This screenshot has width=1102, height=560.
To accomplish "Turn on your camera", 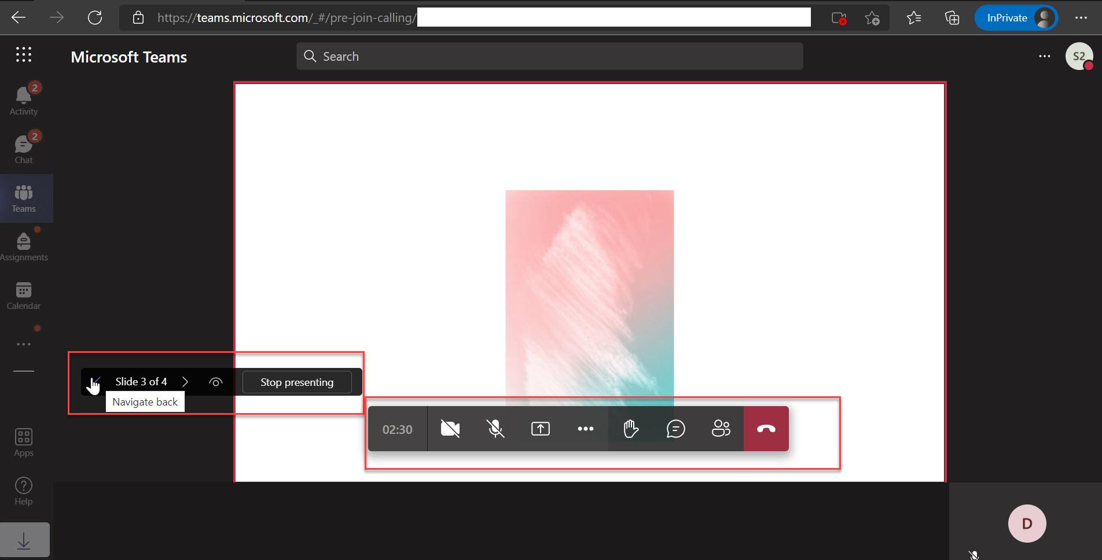I will [x=450, y=429].
